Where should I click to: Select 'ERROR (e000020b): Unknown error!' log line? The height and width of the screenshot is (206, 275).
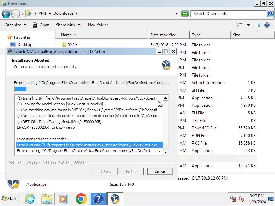click(47, 127)
